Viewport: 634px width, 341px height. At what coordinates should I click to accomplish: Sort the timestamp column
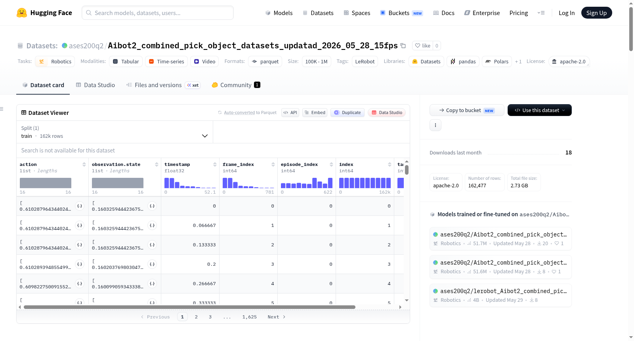tap(215, 164)
